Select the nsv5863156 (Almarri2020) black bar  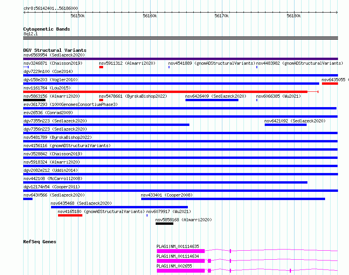click(x=34, y=100)
